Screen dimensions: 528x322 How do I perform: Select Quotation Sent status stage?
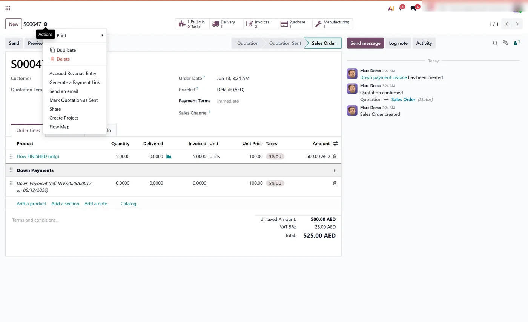coord(285,43)
